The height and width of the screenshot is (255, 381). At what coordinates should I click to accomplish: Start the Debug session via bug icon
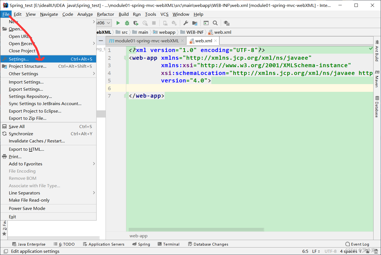click(127, 23)
